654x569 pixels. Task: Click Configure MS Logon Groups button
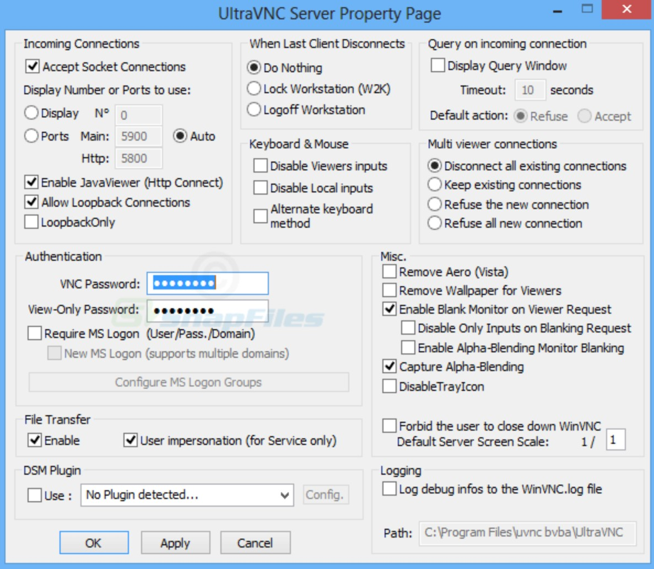[x=189, y=382]
